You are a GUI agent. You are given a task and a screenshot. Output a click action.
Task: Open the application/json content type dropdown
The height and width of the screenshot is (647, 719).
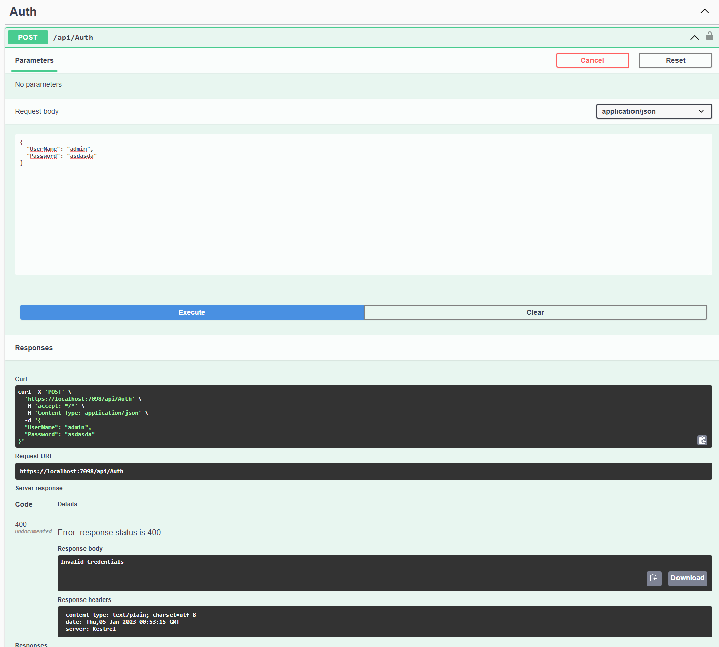click(654, 111)
